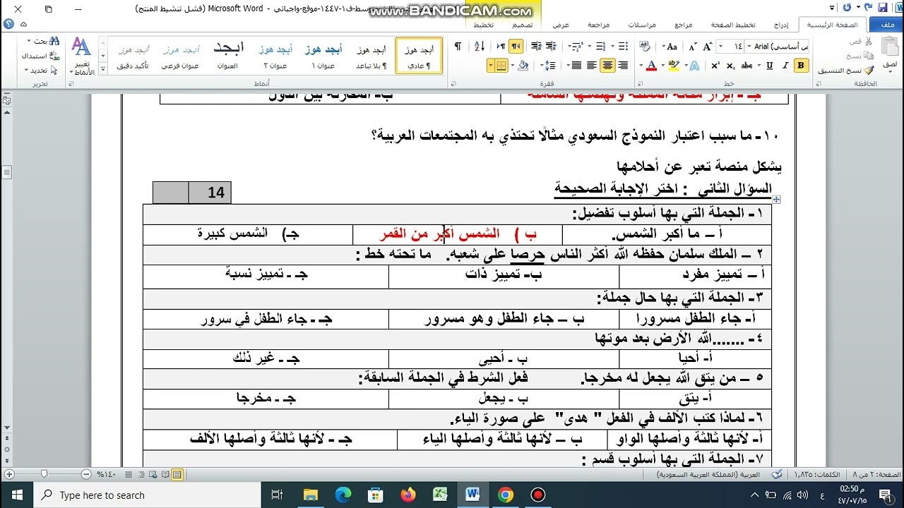Click the numbering list icon

pos(600,47)
